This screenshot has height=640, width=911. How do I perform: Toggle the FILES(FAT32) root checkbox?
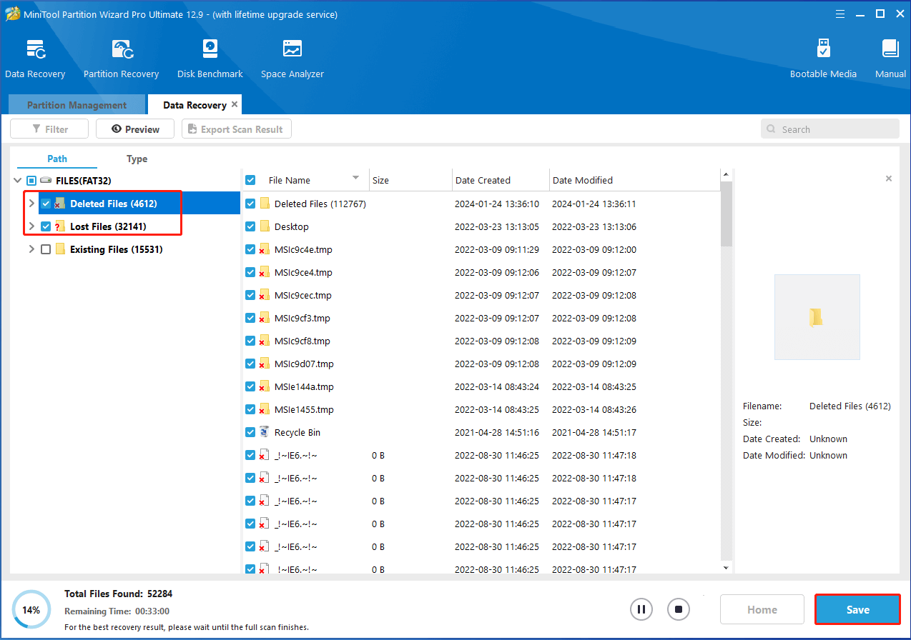[31, 181]
